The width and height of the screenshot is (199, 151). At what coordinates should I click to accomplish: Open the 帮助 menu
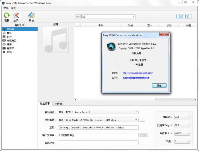pyautogui.click(x=14, y=8)
